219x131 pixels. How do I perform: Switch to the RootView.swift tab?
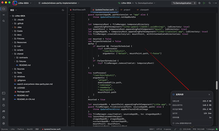pyautogui.click(x=78, y=10)
